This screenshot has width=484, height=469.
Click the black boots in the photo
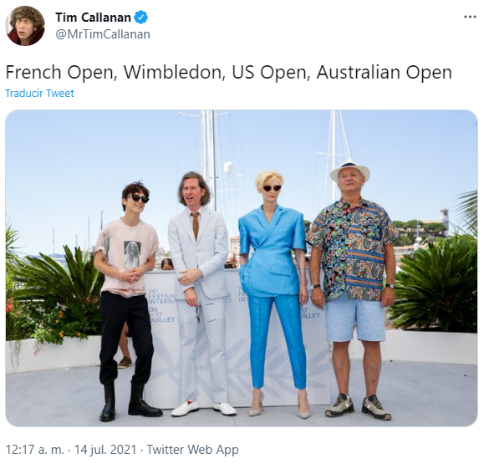(130, 401)
